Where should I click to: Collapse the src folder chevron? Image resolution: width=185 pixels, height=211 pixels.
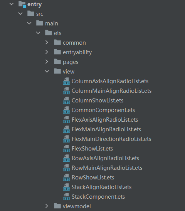point(20,13)
